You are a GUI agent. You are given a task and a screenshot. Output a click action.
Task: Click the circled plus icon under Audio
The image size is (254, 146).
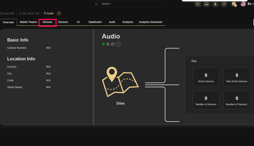click(x=118, y=44)
